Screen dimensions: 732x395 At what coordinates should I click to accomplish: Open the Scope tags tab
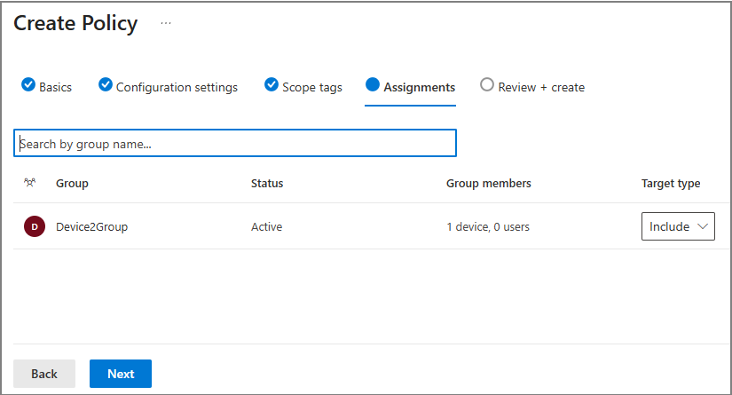[311, 87]
